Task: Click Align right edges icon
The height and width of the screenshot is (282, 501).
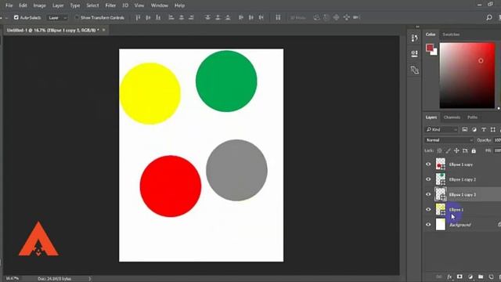Action: (x=191, y=17)
